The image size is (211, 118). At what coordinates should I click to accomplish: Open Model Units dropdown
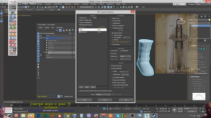[125, 56]
